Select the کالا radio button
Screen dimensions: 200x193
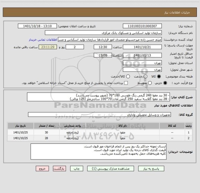[x=159, y=77]
